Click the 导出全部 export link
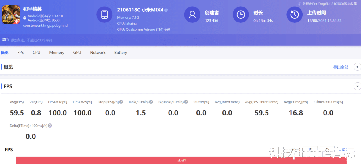 (x=341, y=67)
